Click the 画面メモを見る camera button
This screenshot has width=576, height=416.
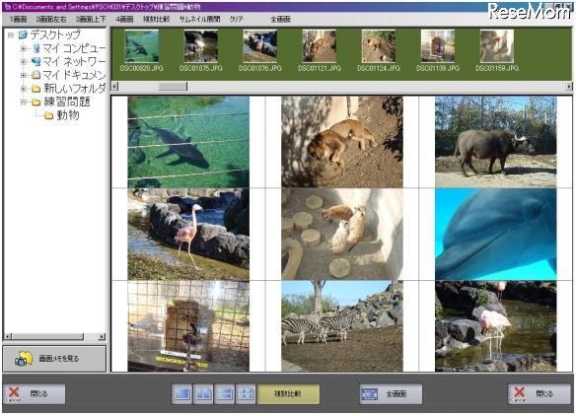tap(54, 359)
